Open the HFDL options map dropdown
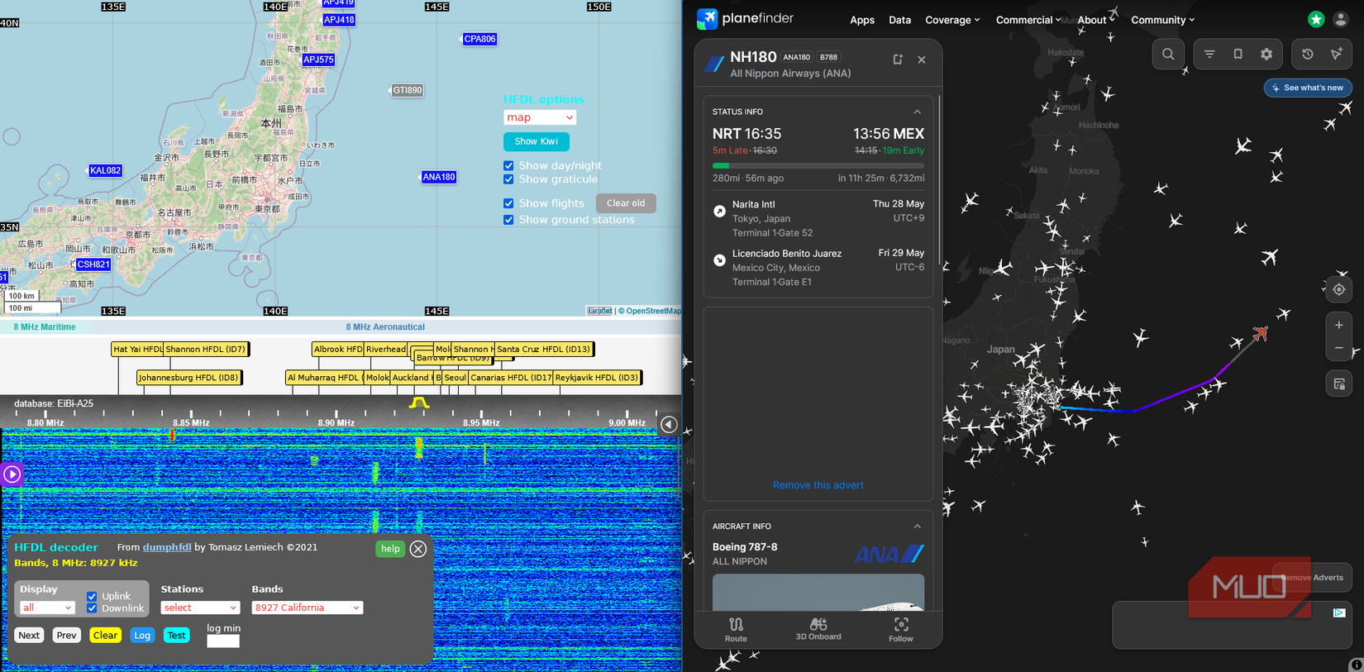Image resolution: width=1364 pixels, height=672 pixels. [x=540, y=117]
